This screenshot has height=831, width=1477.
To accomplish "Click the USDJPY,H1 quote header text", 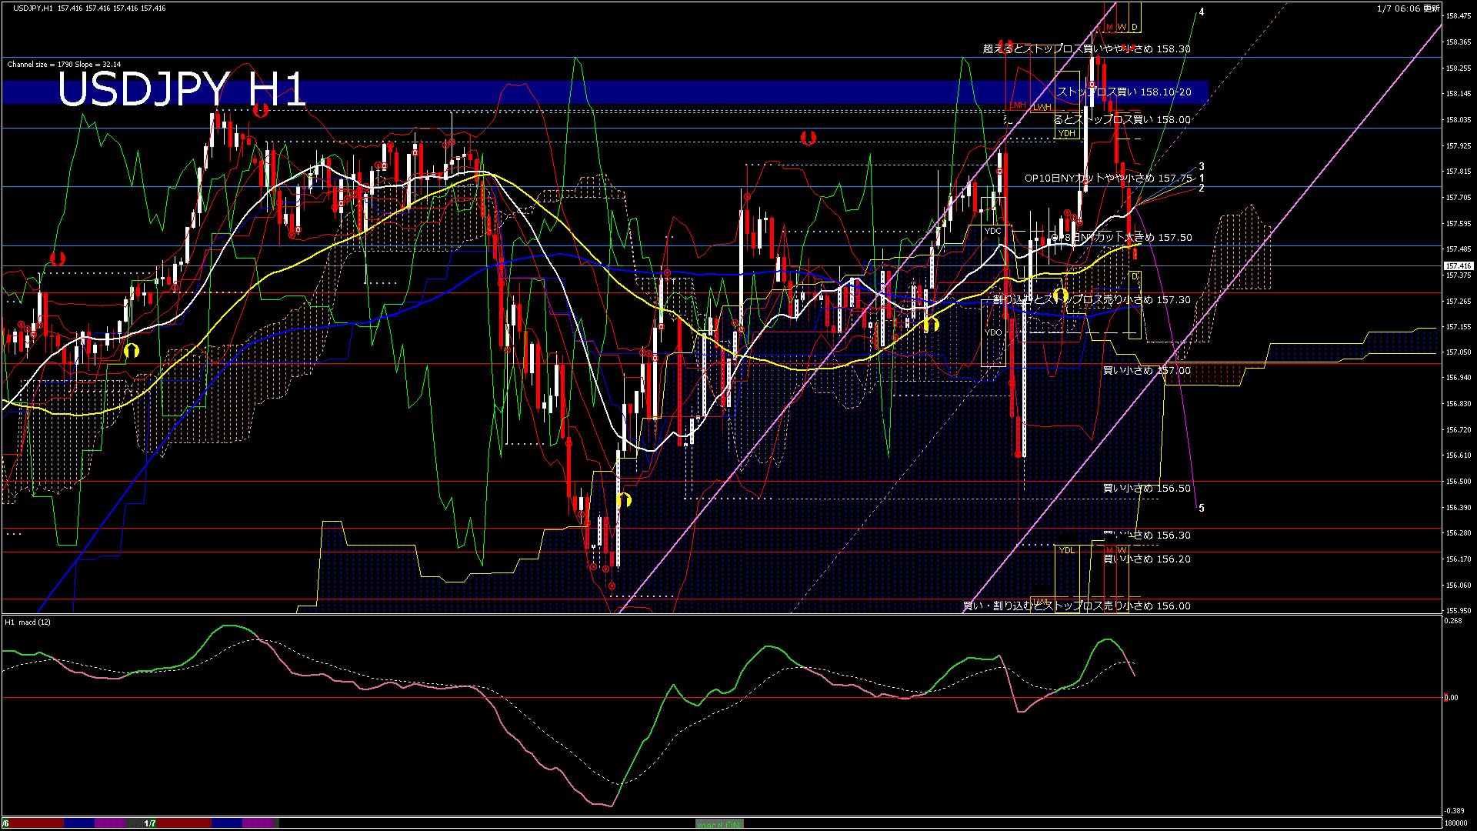I will tap(89, 8).
